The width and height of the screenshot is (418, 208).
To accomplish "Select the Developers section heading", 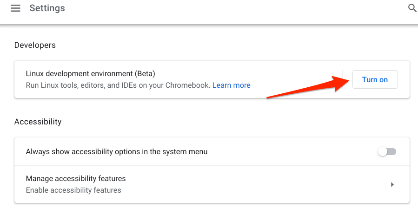I will [35, 45].
